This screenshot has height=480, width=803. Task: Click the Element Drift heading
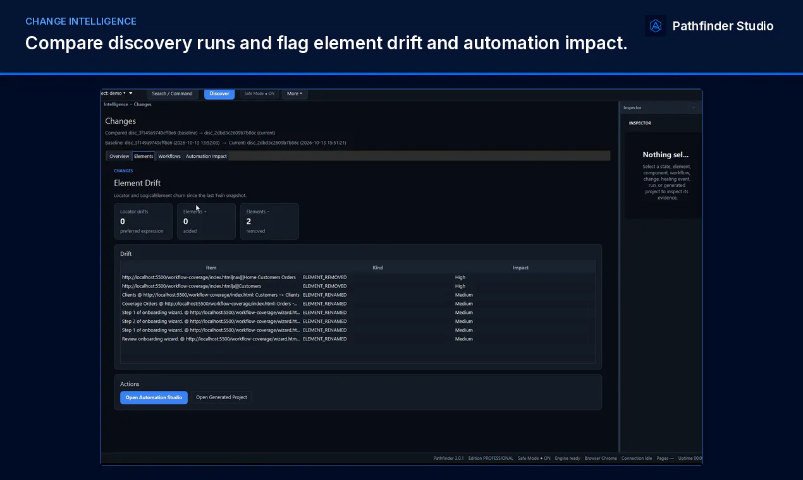click(x=137, y=183)
